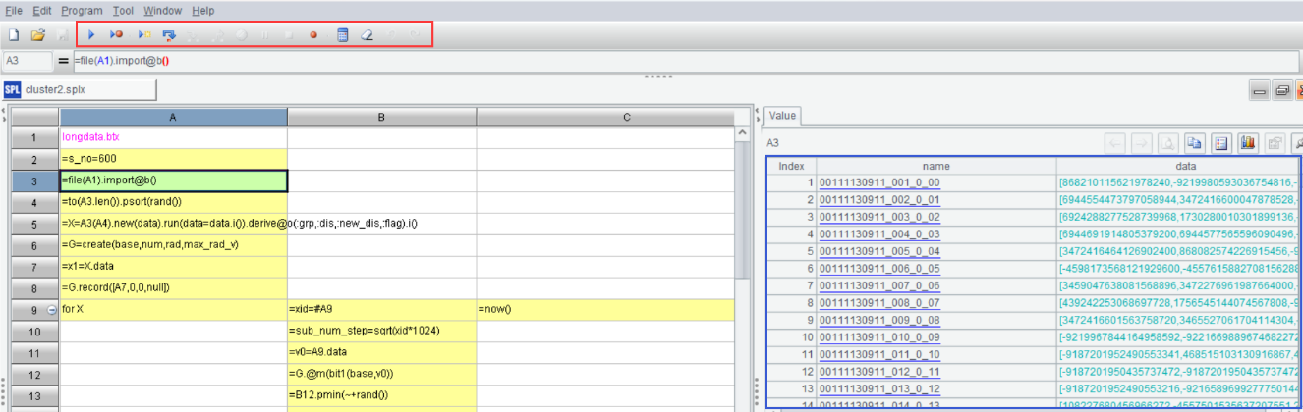Click the Calculate active cell icon
Screen dimensions: 1303x412
coord(343,34)
